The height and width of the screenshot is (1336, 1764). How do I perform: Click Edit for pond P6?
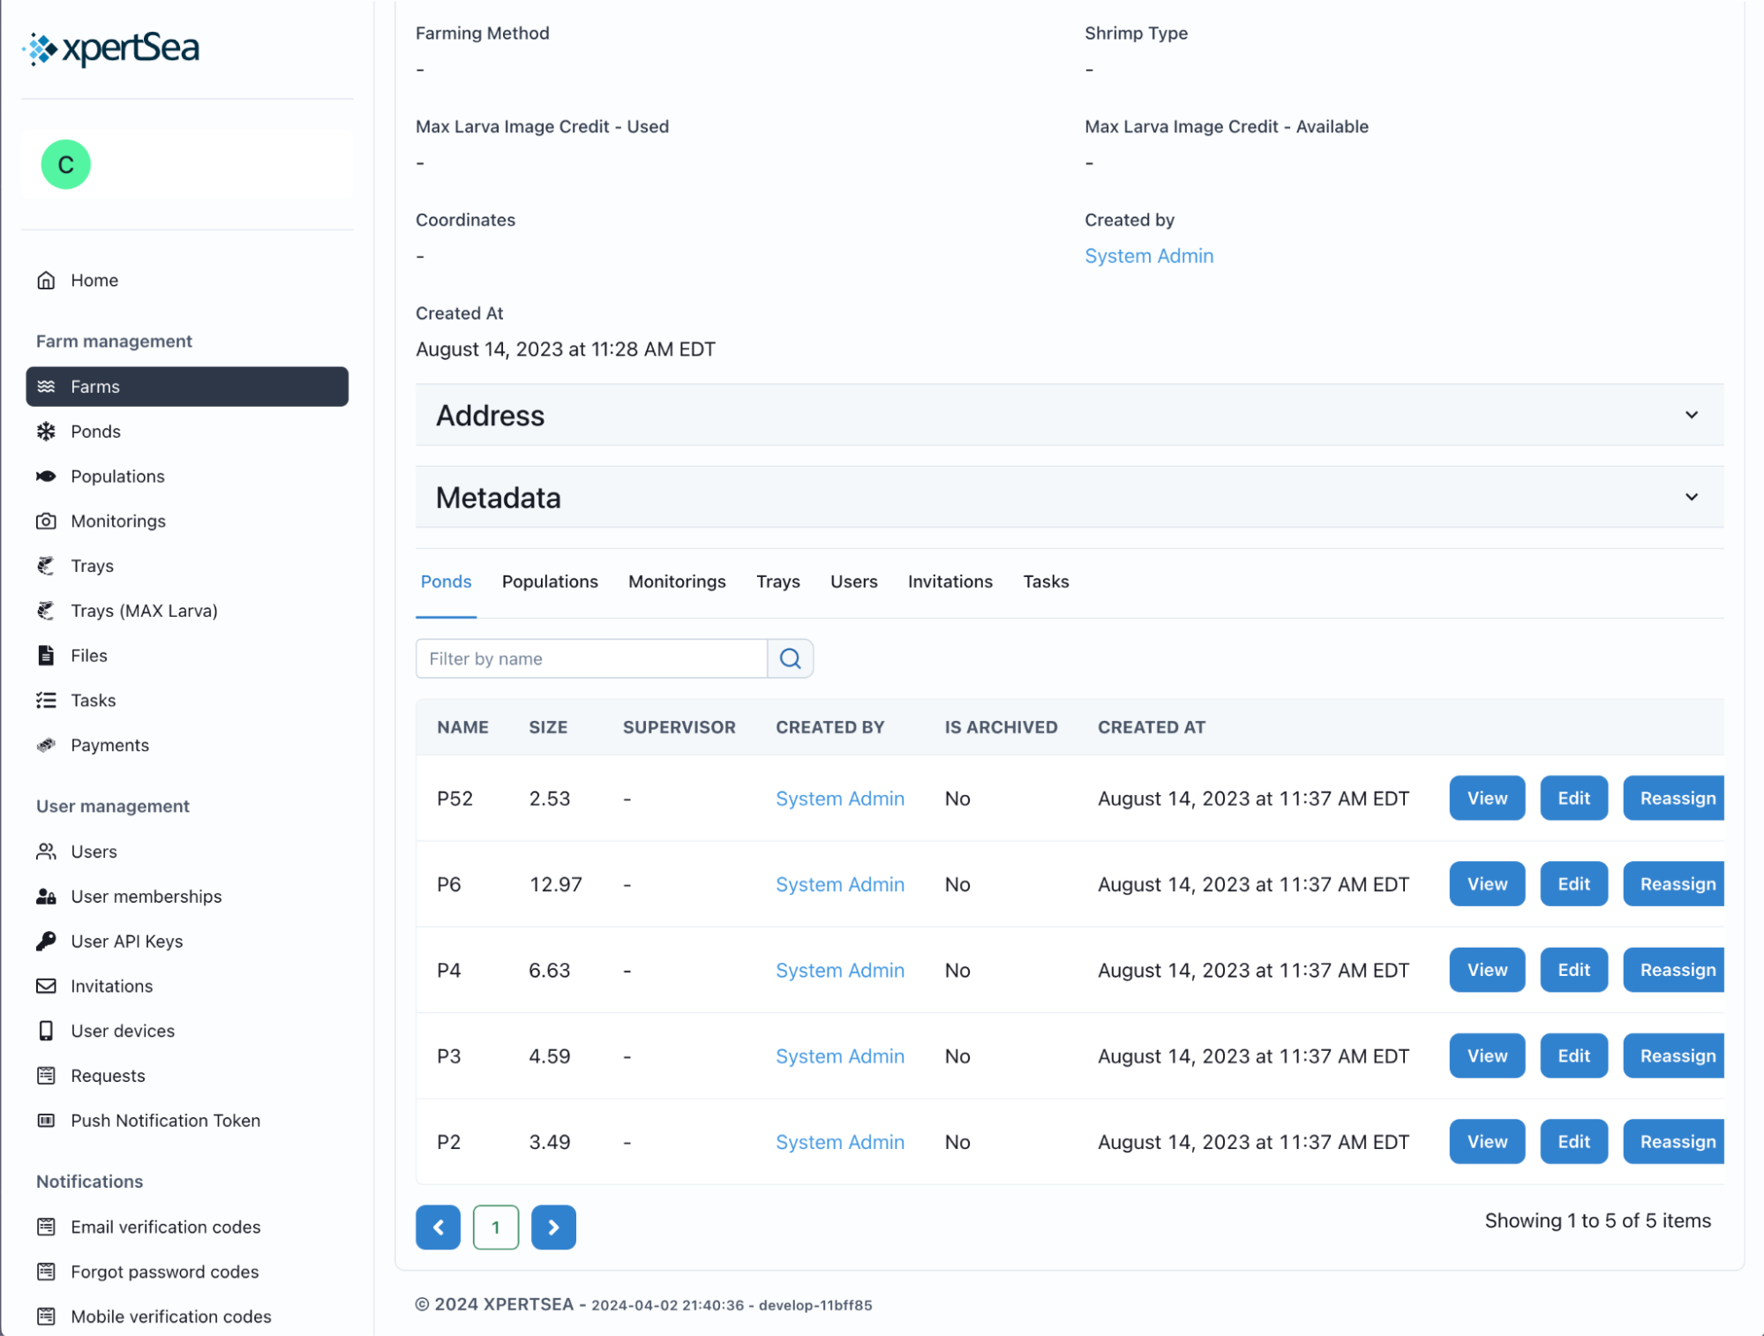pos(1573,883)
